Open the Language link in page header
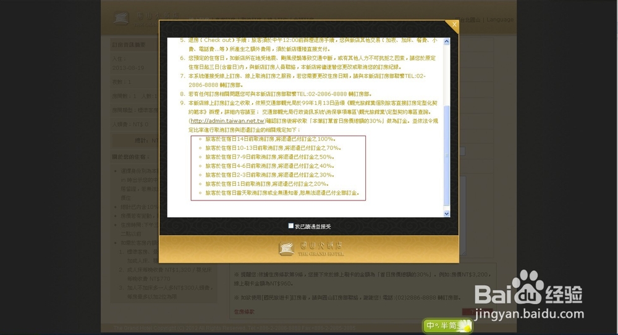 click(x=500, y=19)
